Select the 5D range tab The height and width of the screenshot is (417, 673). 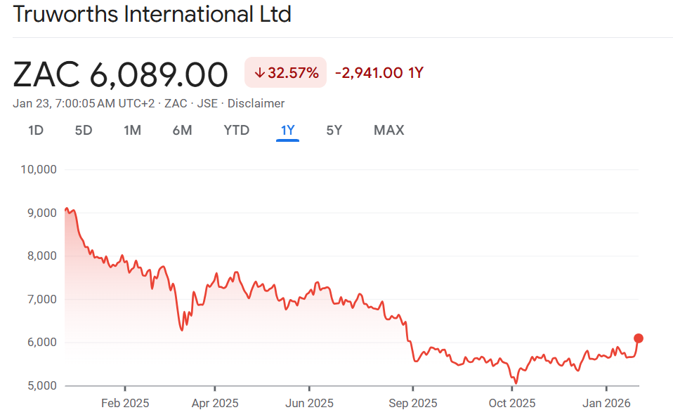(84, 130)
